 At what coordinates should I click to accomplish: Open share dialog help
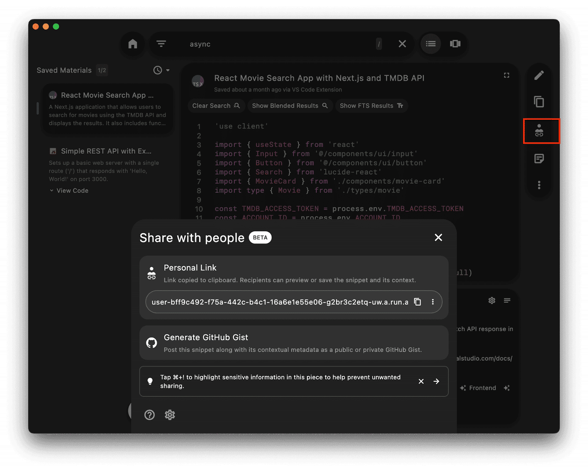(x=149, y=415)
